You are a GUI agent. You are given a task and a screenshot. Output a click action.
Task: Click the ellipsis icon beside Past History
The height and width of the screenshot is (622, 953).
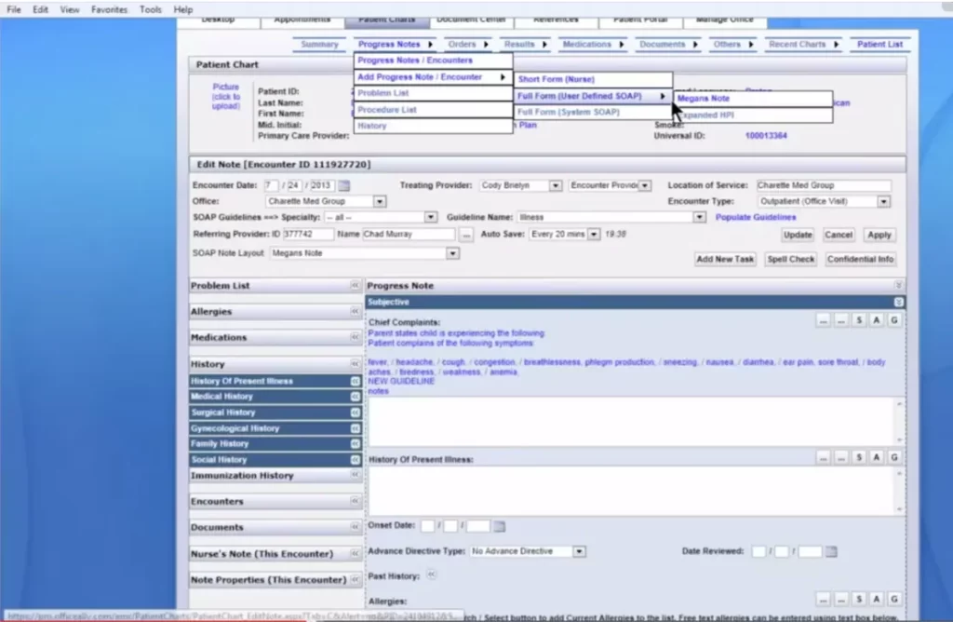430,575
